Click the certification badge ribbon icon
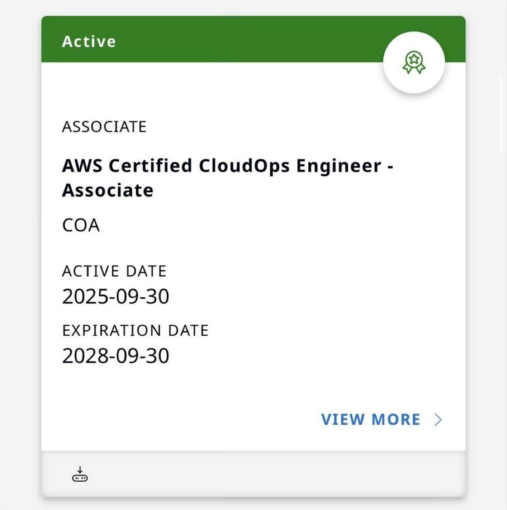This screenshot has height=510, width=507. click(x=414, y=63)
